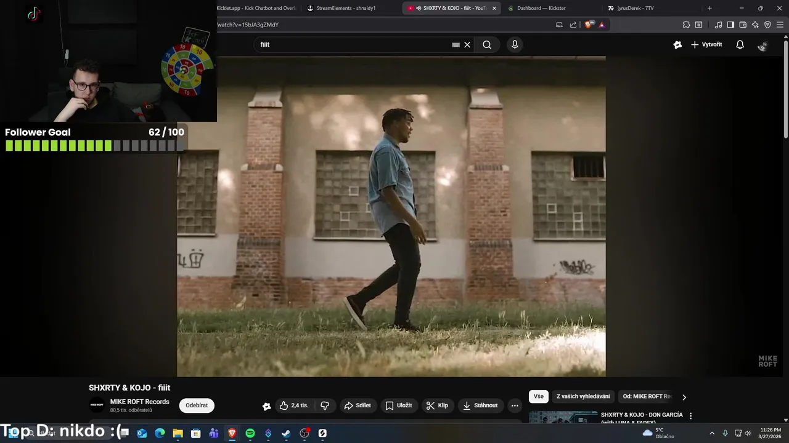The image size is (789, 443).
Task: Open the DON GARCÍA suggested video thumbnail
Action: coord(563,417)
